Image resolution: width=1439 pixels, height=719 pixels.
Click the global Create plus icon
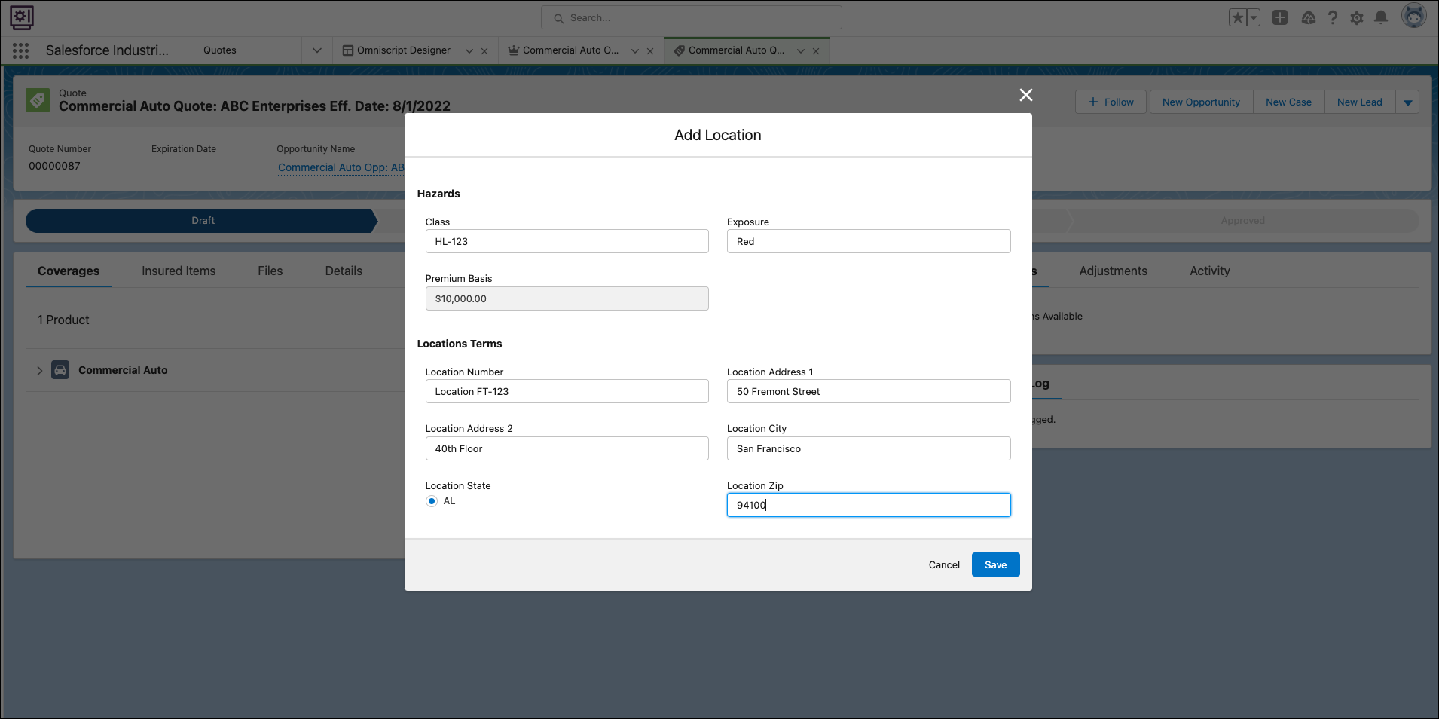(1280, 17)
